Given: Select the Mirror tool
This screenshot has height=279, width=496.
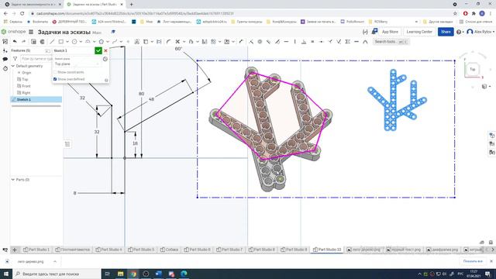Looking at the screenshot, I should pyautogui.click(x=205, y=41).
